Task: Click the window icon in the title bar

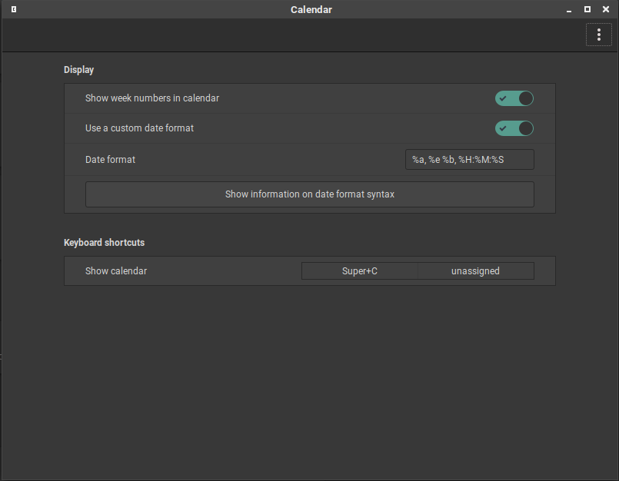Action: click(x=12, y=9)
